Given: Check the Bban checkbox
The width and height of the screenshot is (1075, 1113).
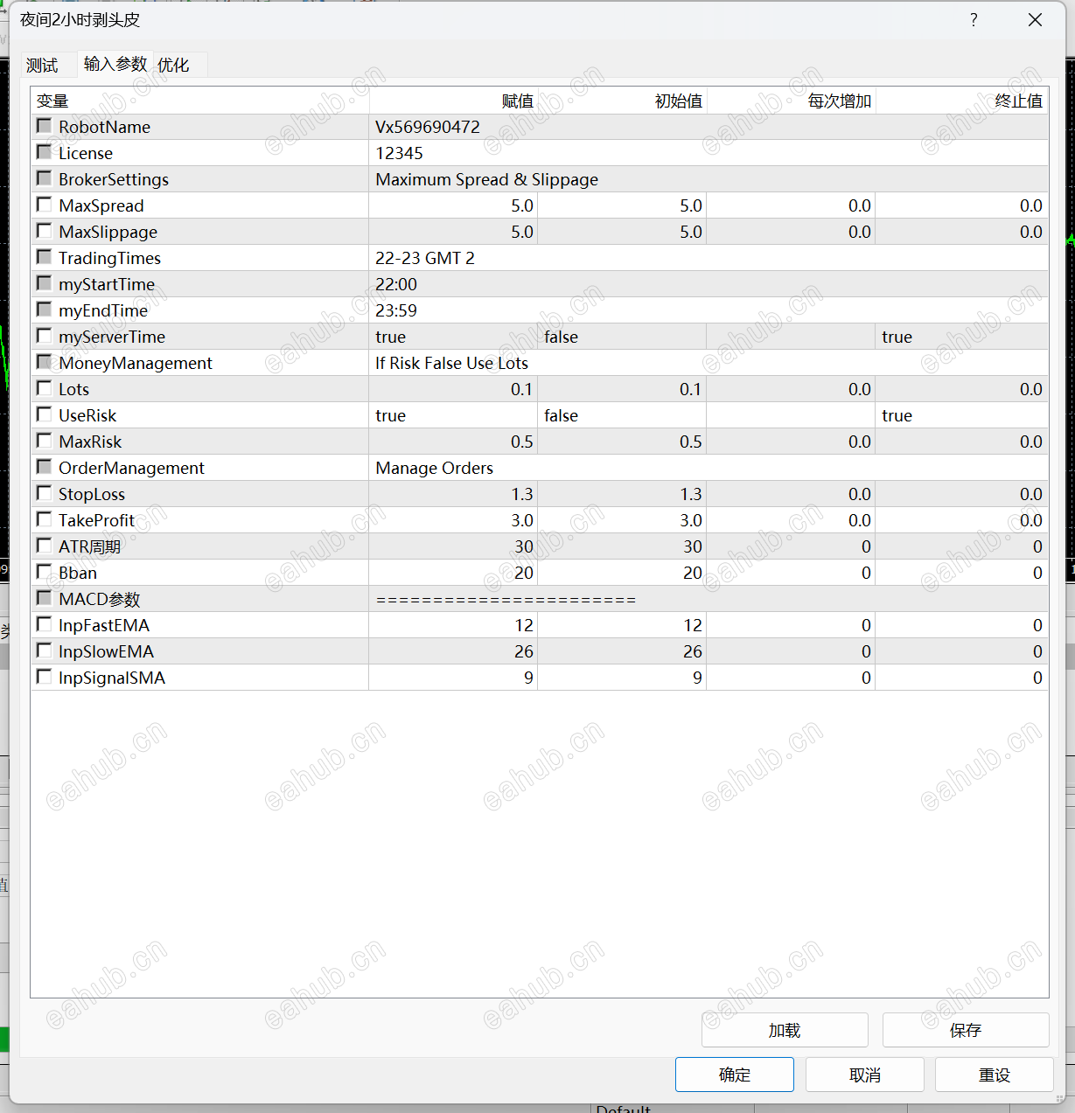Looking at the screenshot, I should pyautogui.click(x=44, y=572).
